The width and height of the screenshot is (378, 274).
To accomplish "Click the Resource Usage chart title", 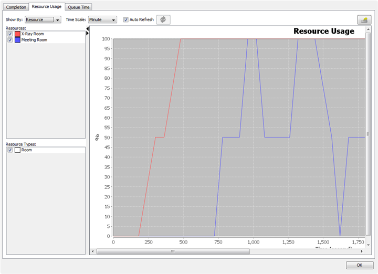I will 324,31.
